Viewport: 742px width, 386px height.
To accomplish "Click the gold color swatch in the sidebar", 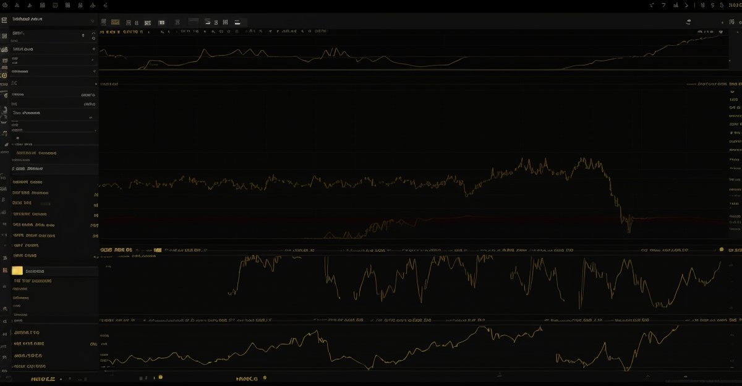I will (17, 271).
